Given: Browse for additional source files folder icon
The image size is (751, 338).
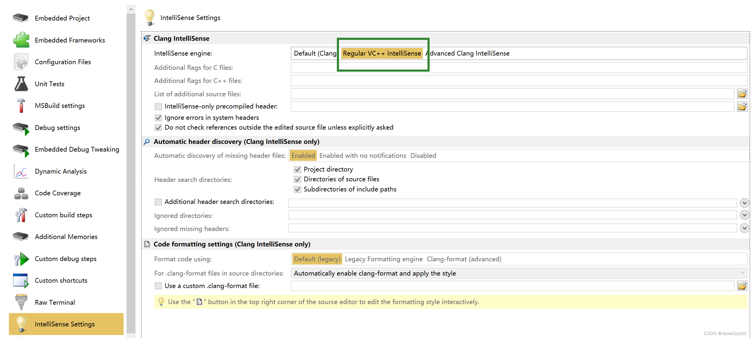Looking at the screenshot, I should (742, 94).
